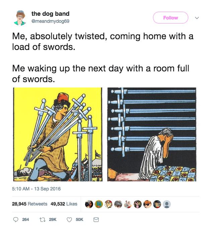The width and height of the screenshot is (212, 231).
Task: Open black tarot card image with wall swords
Action: pos(152,134)
